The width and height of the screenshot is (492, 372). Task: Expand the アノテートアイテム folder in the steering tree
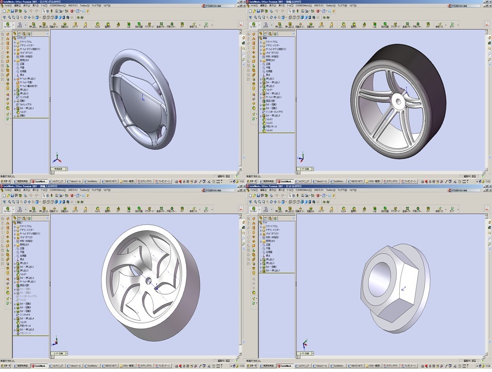coord(15,43)
